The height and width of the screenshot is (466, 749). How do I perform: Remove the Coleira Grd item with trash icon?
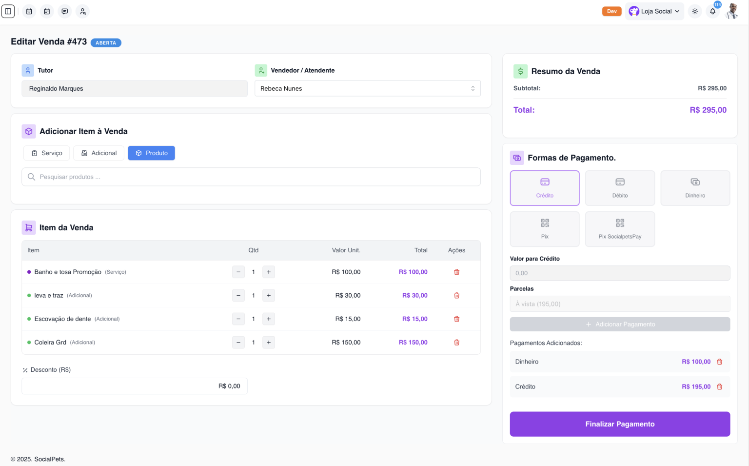(x=456, y=343)
